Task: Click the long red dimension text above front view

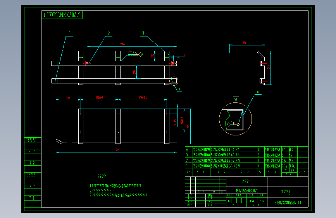Action: click(122, 44)
